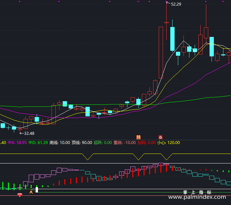
Task: Click the lowest candle next to 32.48
Action: click(x=20, y=129)
